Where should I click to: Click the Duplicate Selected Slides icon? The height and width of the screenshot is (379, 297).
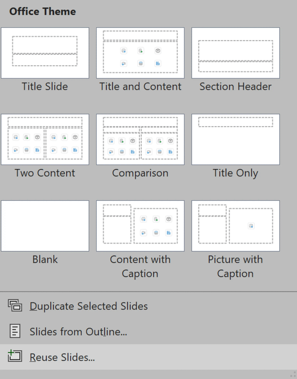click(x=15, y=306)
